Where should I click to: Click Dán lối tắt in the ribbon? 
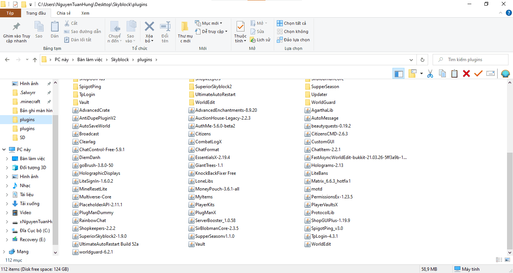click(78, 40)
